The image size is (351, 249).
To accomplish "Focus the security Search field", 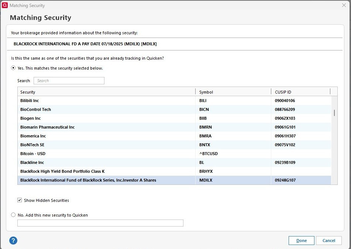I will pyautogui.click(x=69, y=81).
